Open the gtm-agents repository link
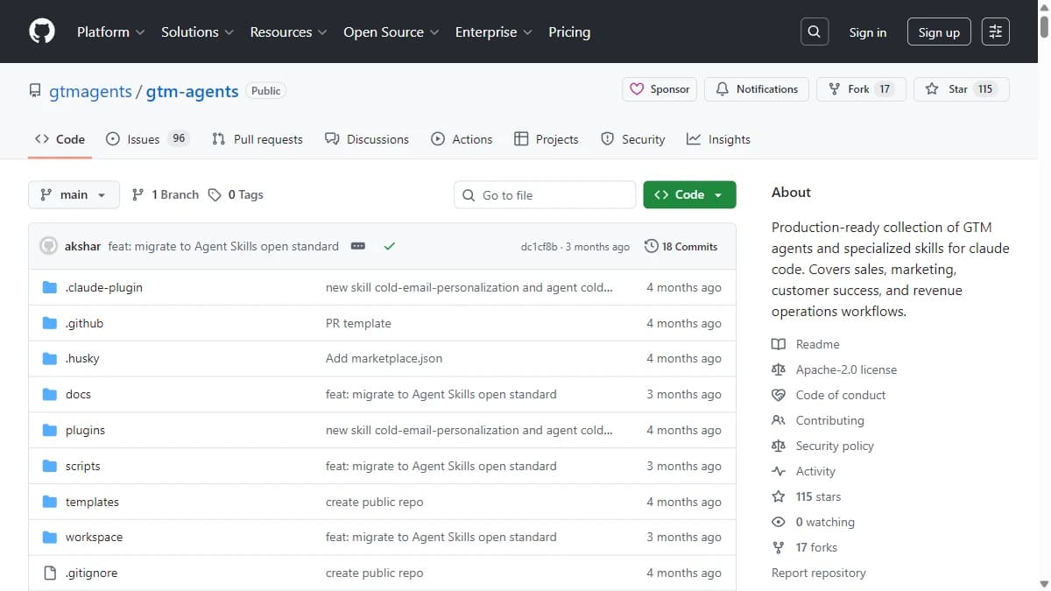1051x591 pixels. [192, 91]
